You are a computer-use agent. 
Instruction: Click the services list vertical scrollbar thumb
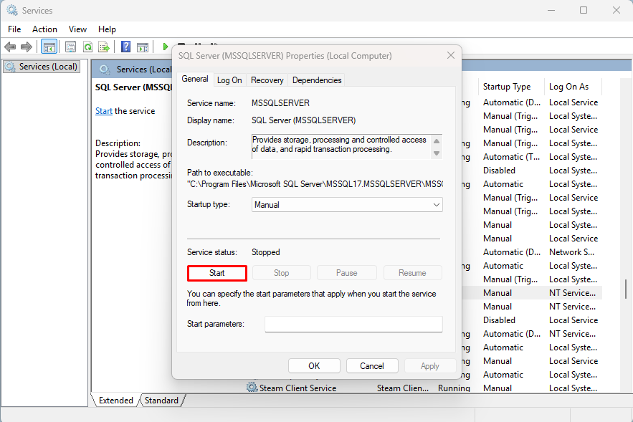pos(626,289)
